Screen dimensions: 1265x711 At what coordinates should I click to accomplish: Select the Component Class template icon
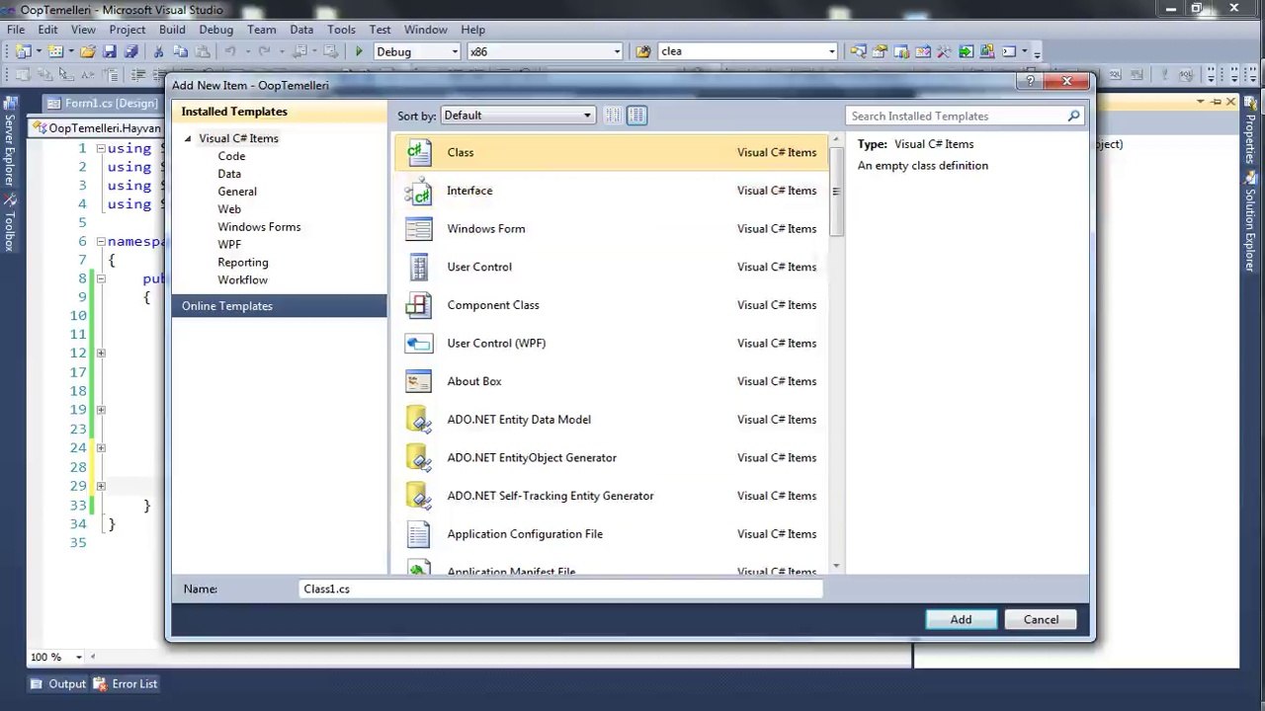(x=419, y=305)
